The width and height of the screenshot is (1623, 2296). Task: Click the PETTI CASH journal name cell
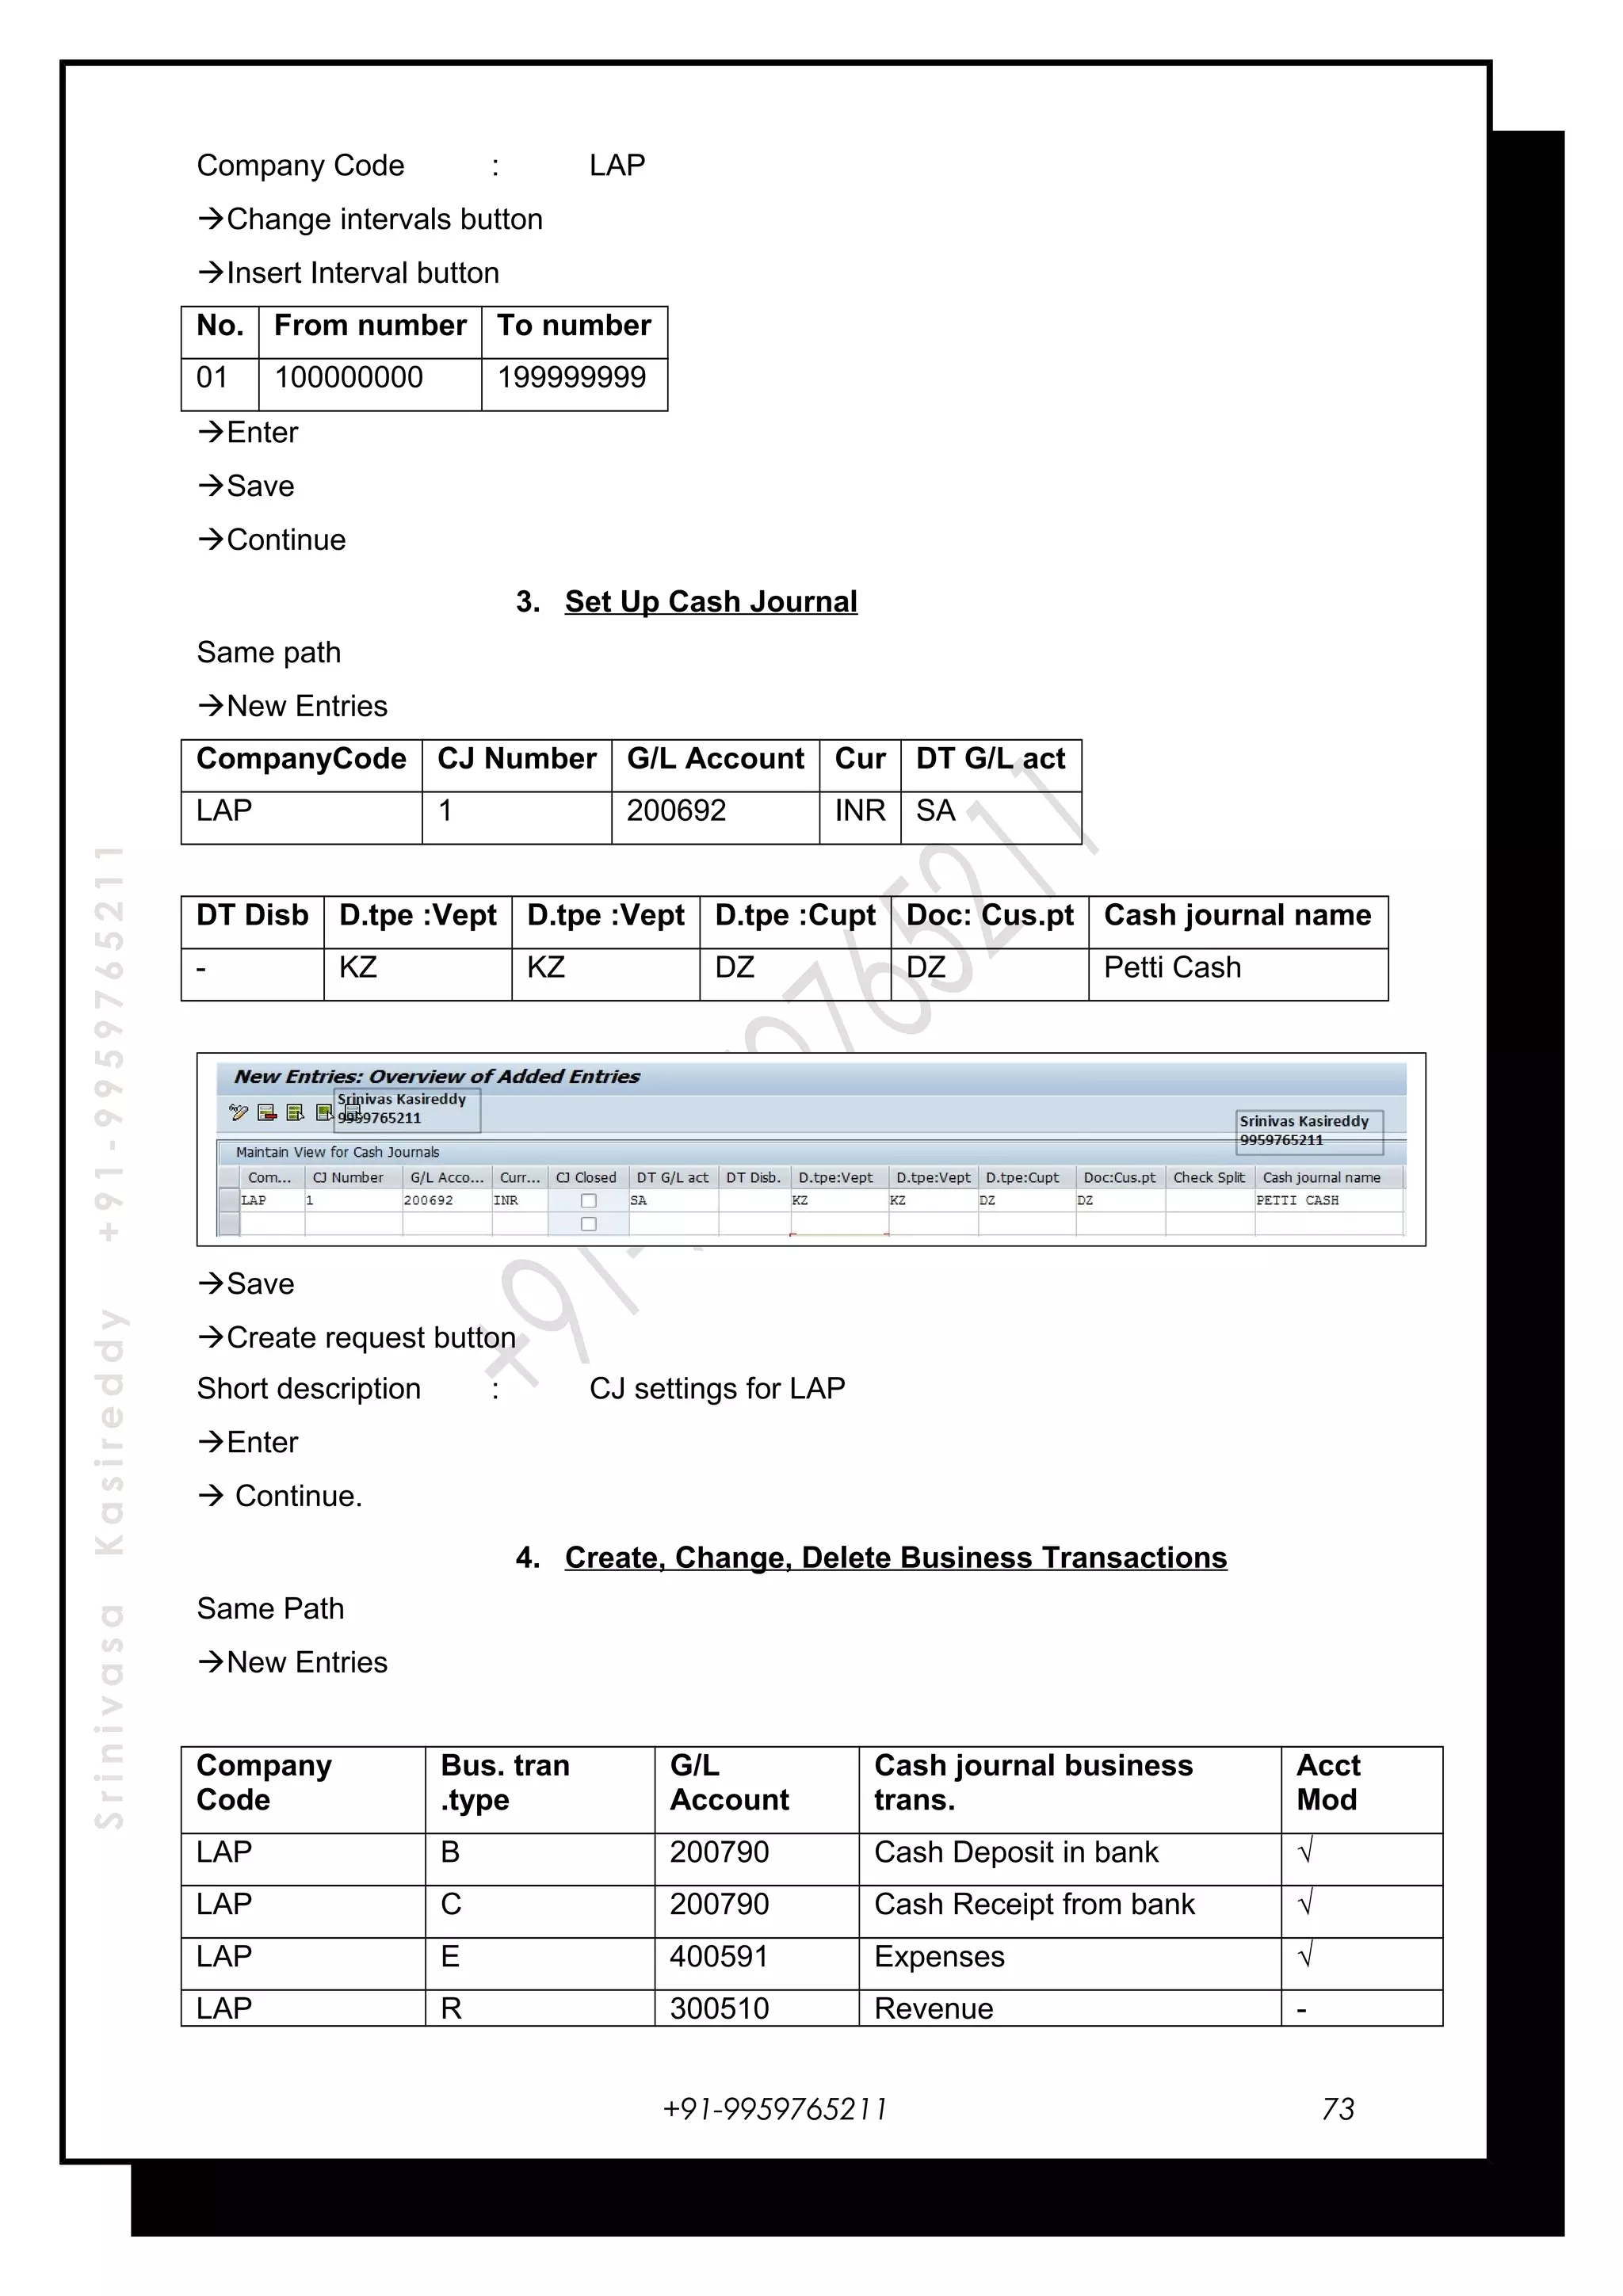click(1297, 1201)
